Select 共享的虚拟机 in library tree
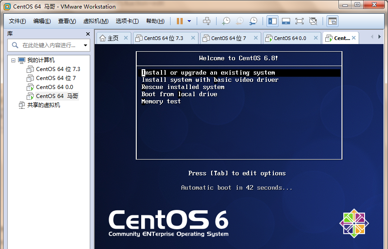The image size is (388, 249). [x=44, y=105]
